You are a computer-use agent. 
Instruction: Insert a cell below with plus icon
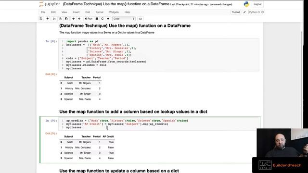click(47, 19)
